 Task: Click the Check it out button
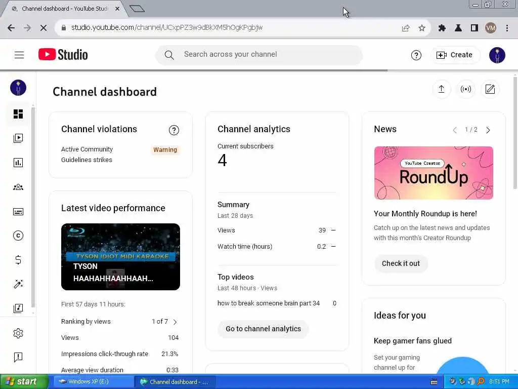click(401, 263)
